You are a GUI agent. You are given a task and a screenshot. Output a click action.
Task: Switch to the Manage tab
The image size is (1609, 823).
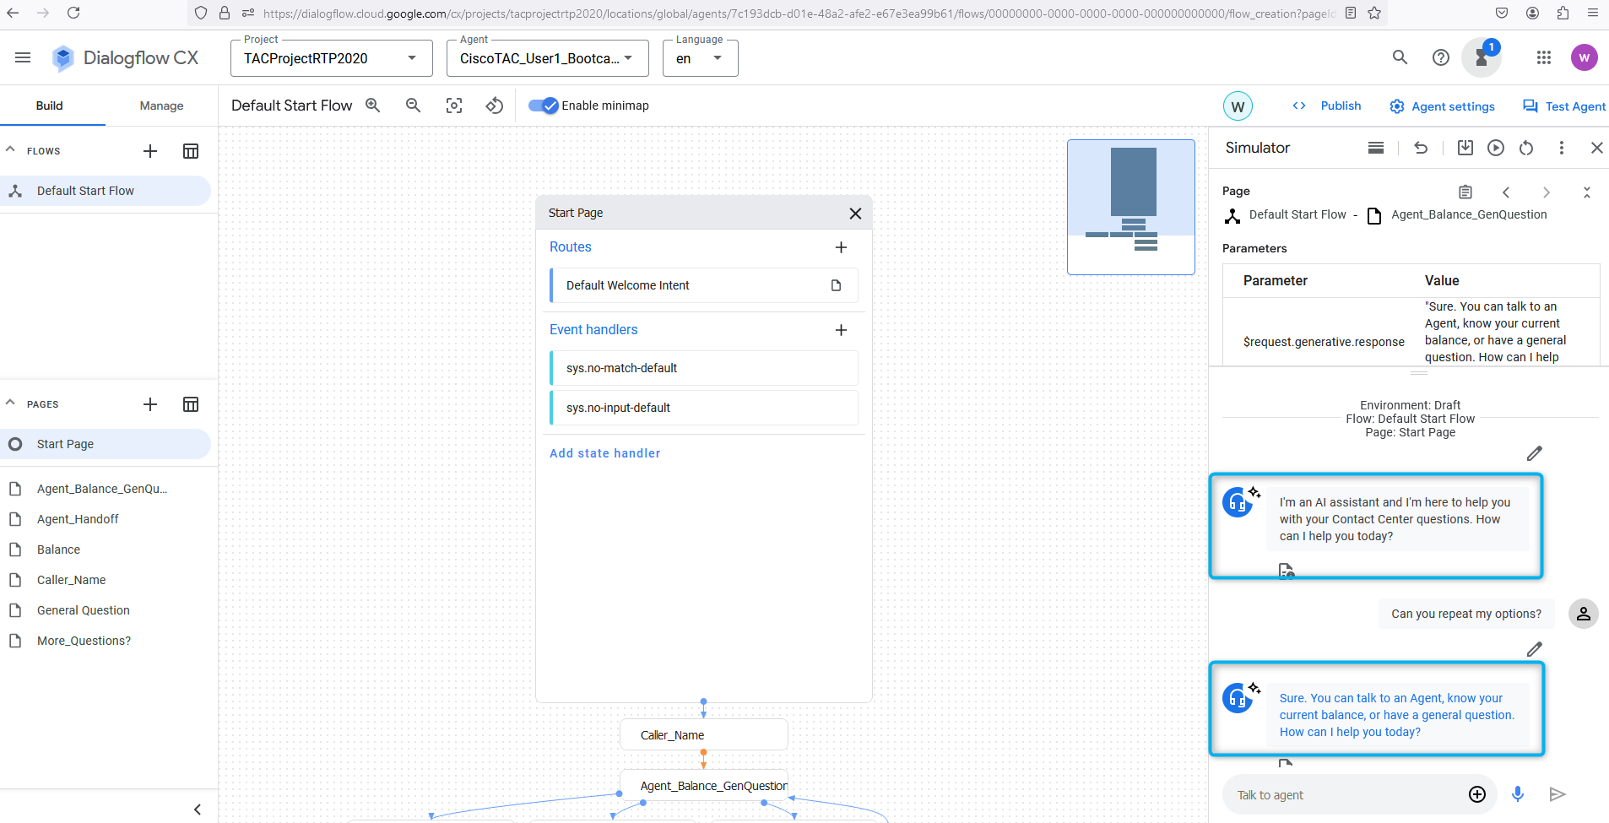161,106
